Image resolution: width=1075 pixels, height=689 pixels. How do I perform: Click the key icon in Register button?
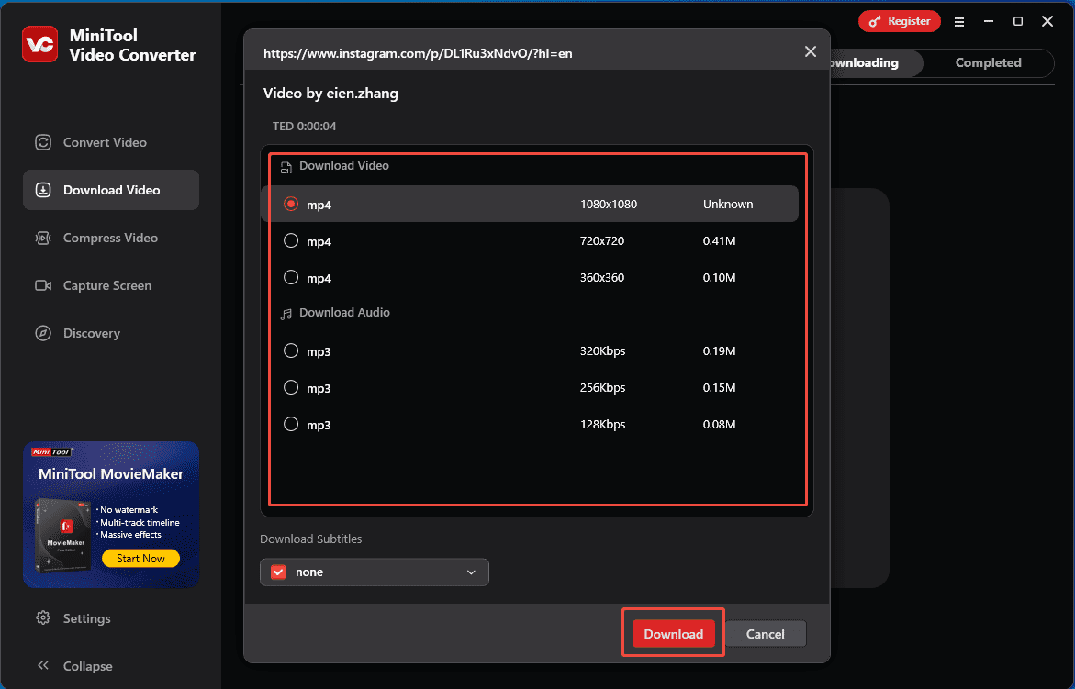(874, 22)
